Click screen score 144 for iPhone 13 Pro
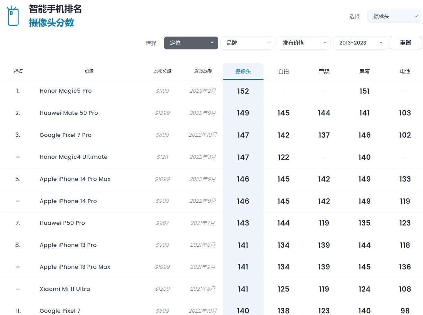Viewport: 423px width, 315px height. pos(365,245)
